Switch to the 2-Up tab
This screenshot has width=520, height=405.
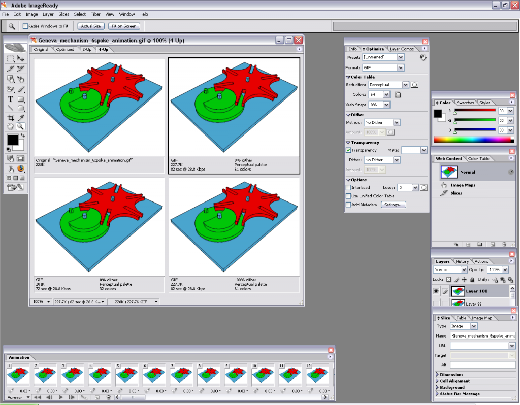click(87, 49)
